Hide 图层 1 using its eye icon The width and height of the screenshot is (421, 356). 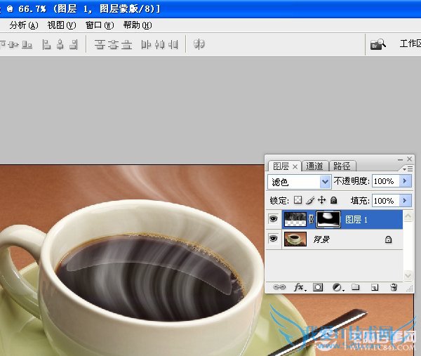tap(274, 220)
